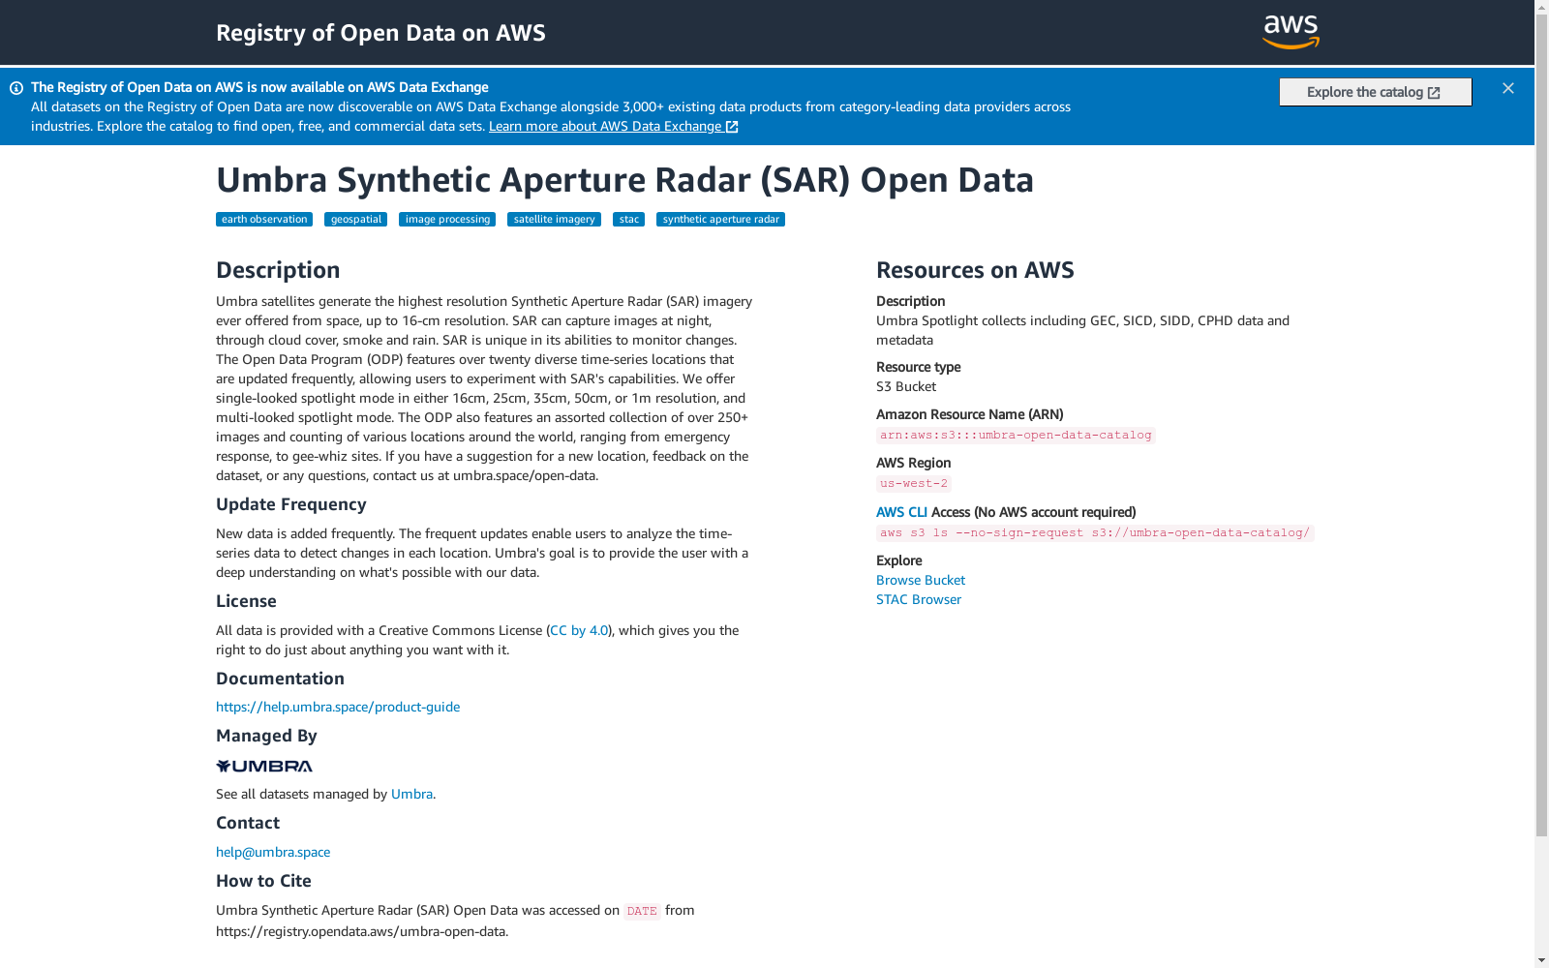Click the Umbra Synthetic Aperture Radar page title
The height and width of the screenshot is (968, 1549).
click(x=624, y=180)
